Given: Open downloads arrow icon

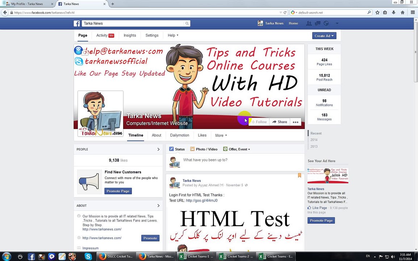Looking at the screenshot, I should tap(393, 13).
